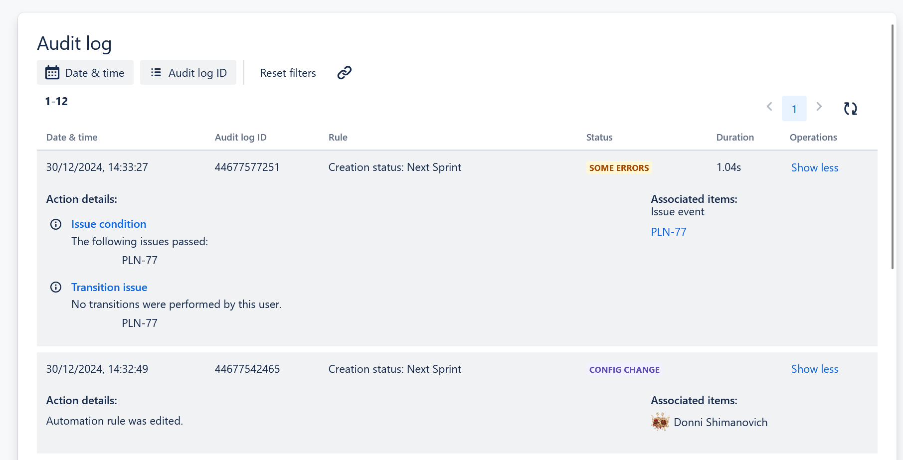The height and width of the screenshot is (460, 903).
Task: Click the info icon beside Issue condition
Action: [56, 224]
